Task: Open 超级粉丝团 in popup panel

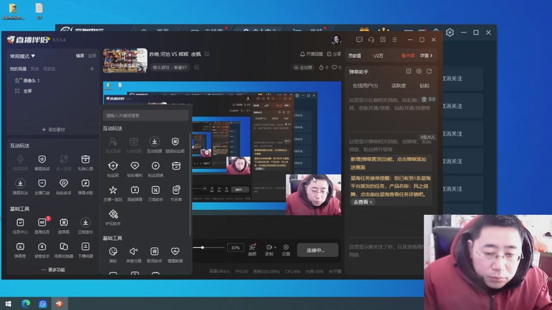Action: (175, 145)
